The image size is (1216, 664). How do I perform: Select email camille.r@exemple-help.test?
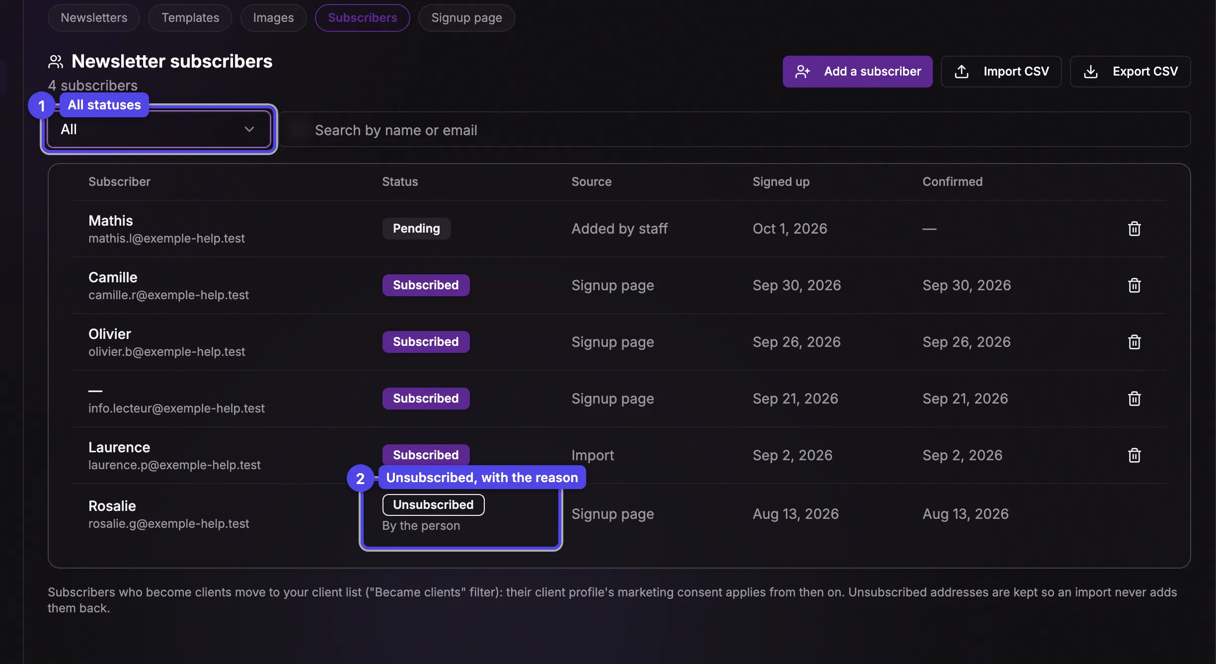[168, 295]
